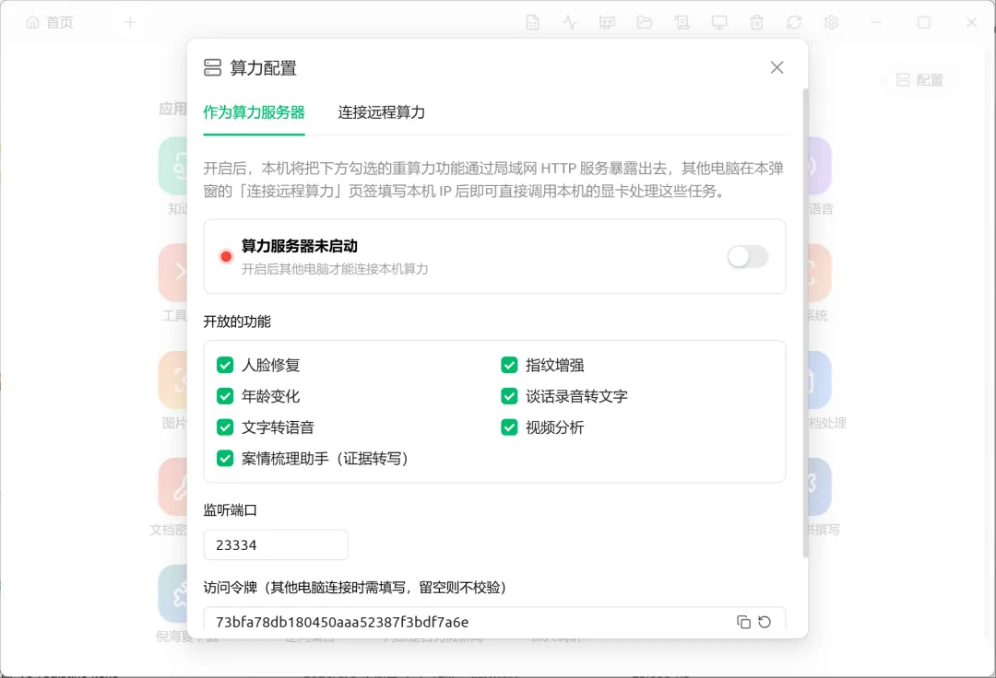Click the refresh arrows icon in toolbar
996x678 pixels.
[x=794, y=23]
